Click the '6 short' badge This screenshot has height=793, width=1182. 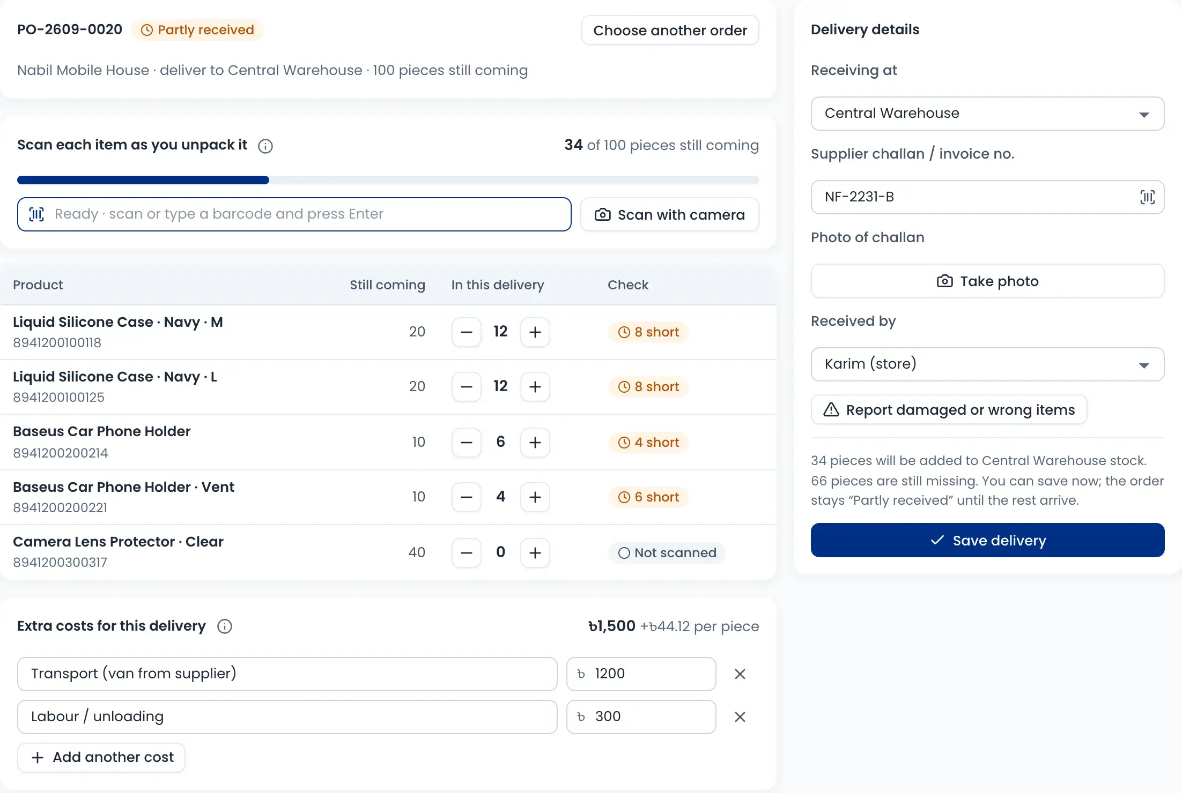[x=648, y=497]
